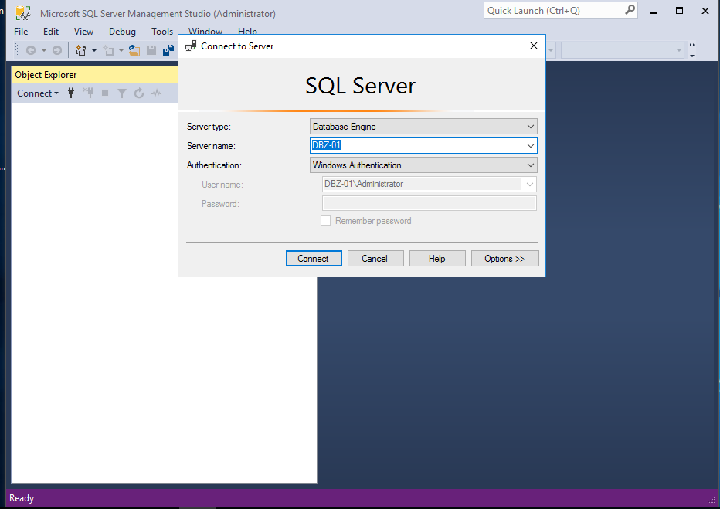The width and height of the screenshot is (720, 509).
Task: Click the toolbar overflow options arrow
Action: (692, 50)
